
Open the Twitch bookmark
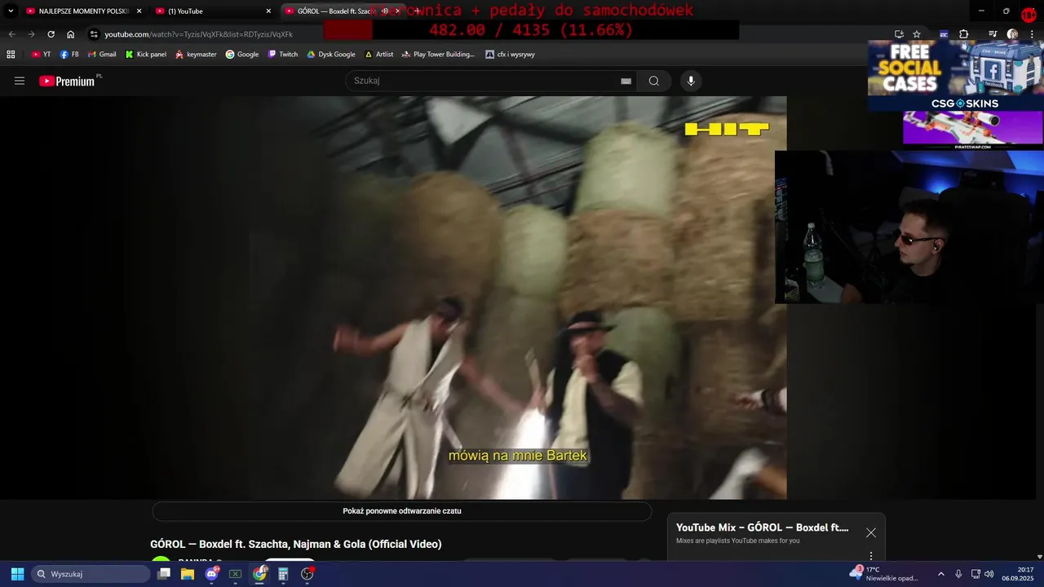click(x=283, y=55)
